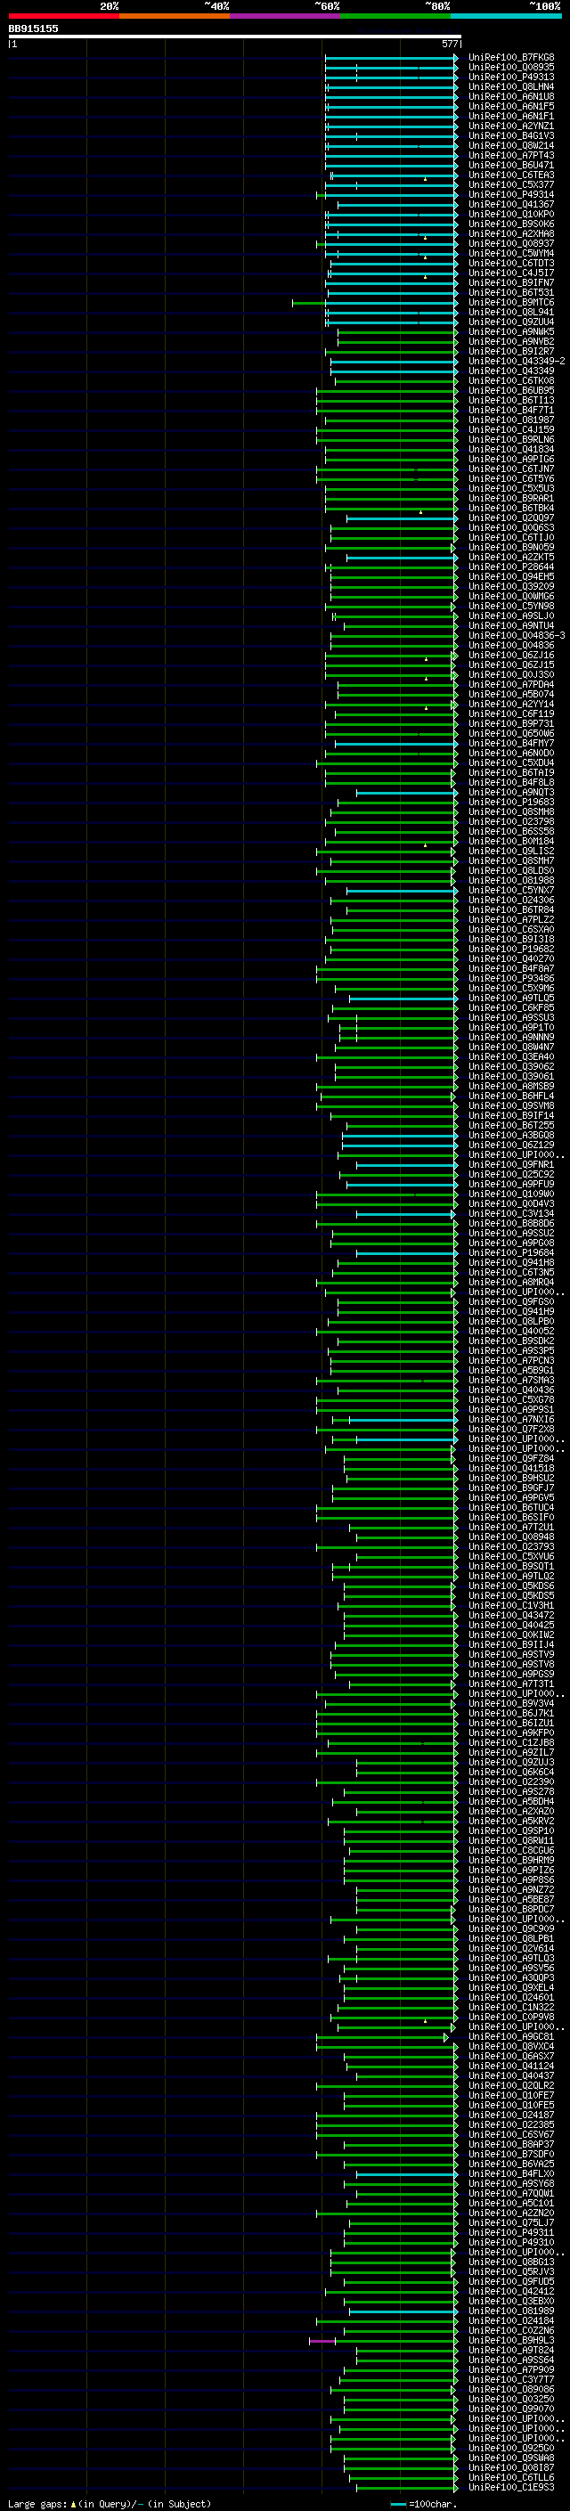The width and height of the screenshot is (570, 2511).
Task: Select label UniRef100_C6TK08
Action: click(x=511, y=381)
